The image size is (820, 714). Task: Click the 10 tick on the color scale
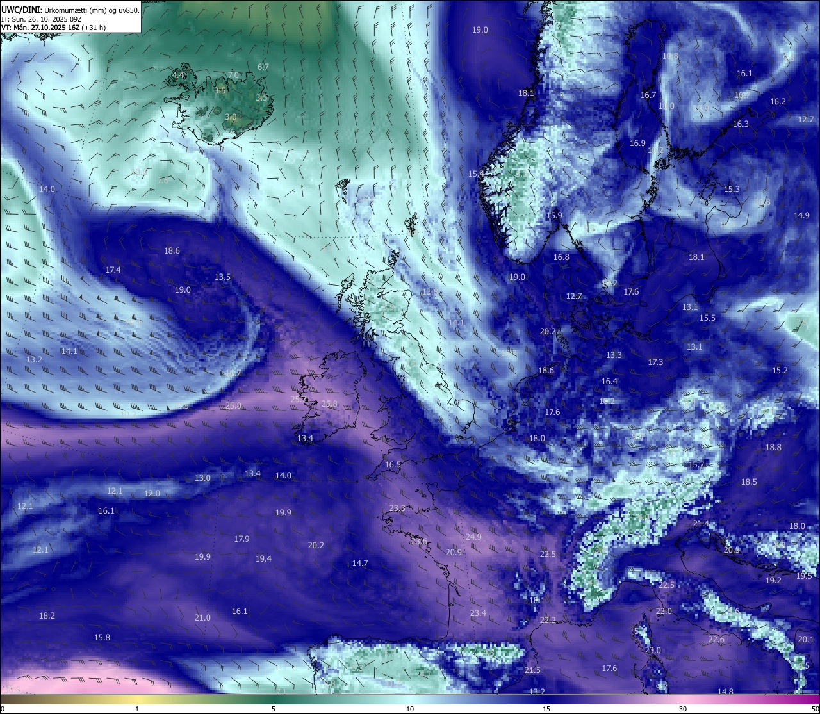pyautogui.click(x=410, y=709)
